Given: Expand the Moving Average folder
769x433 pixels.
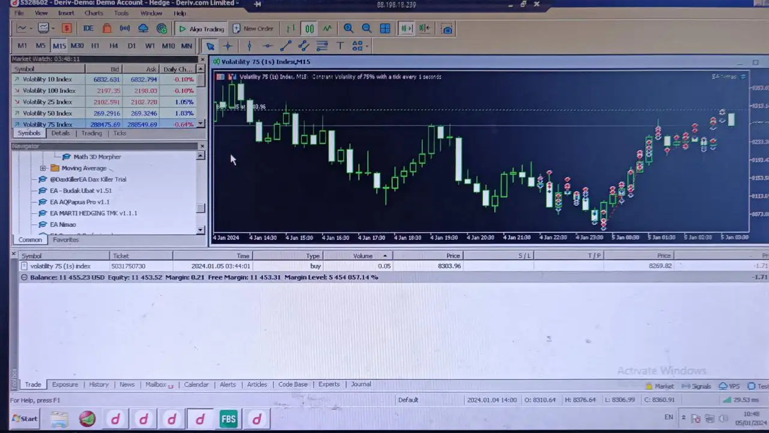Looking at the screenshot, I should 43,169.
